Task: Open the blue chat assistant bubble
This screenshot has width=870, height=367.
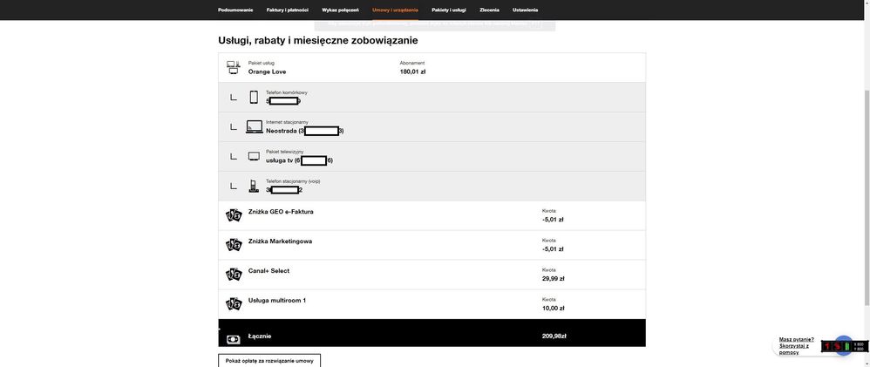Action: click(843, 345)
